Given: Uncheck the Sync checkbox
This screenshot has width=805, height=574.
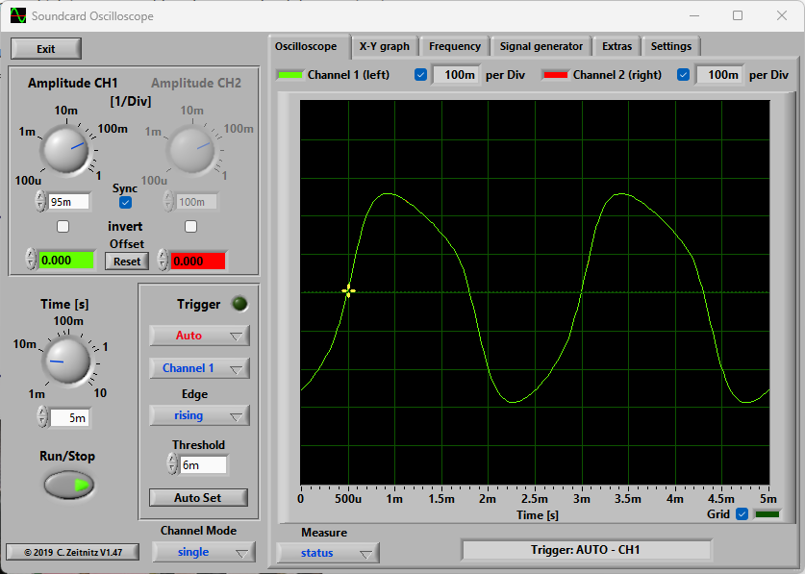Looking at the screenshot, I should [125, 203].
